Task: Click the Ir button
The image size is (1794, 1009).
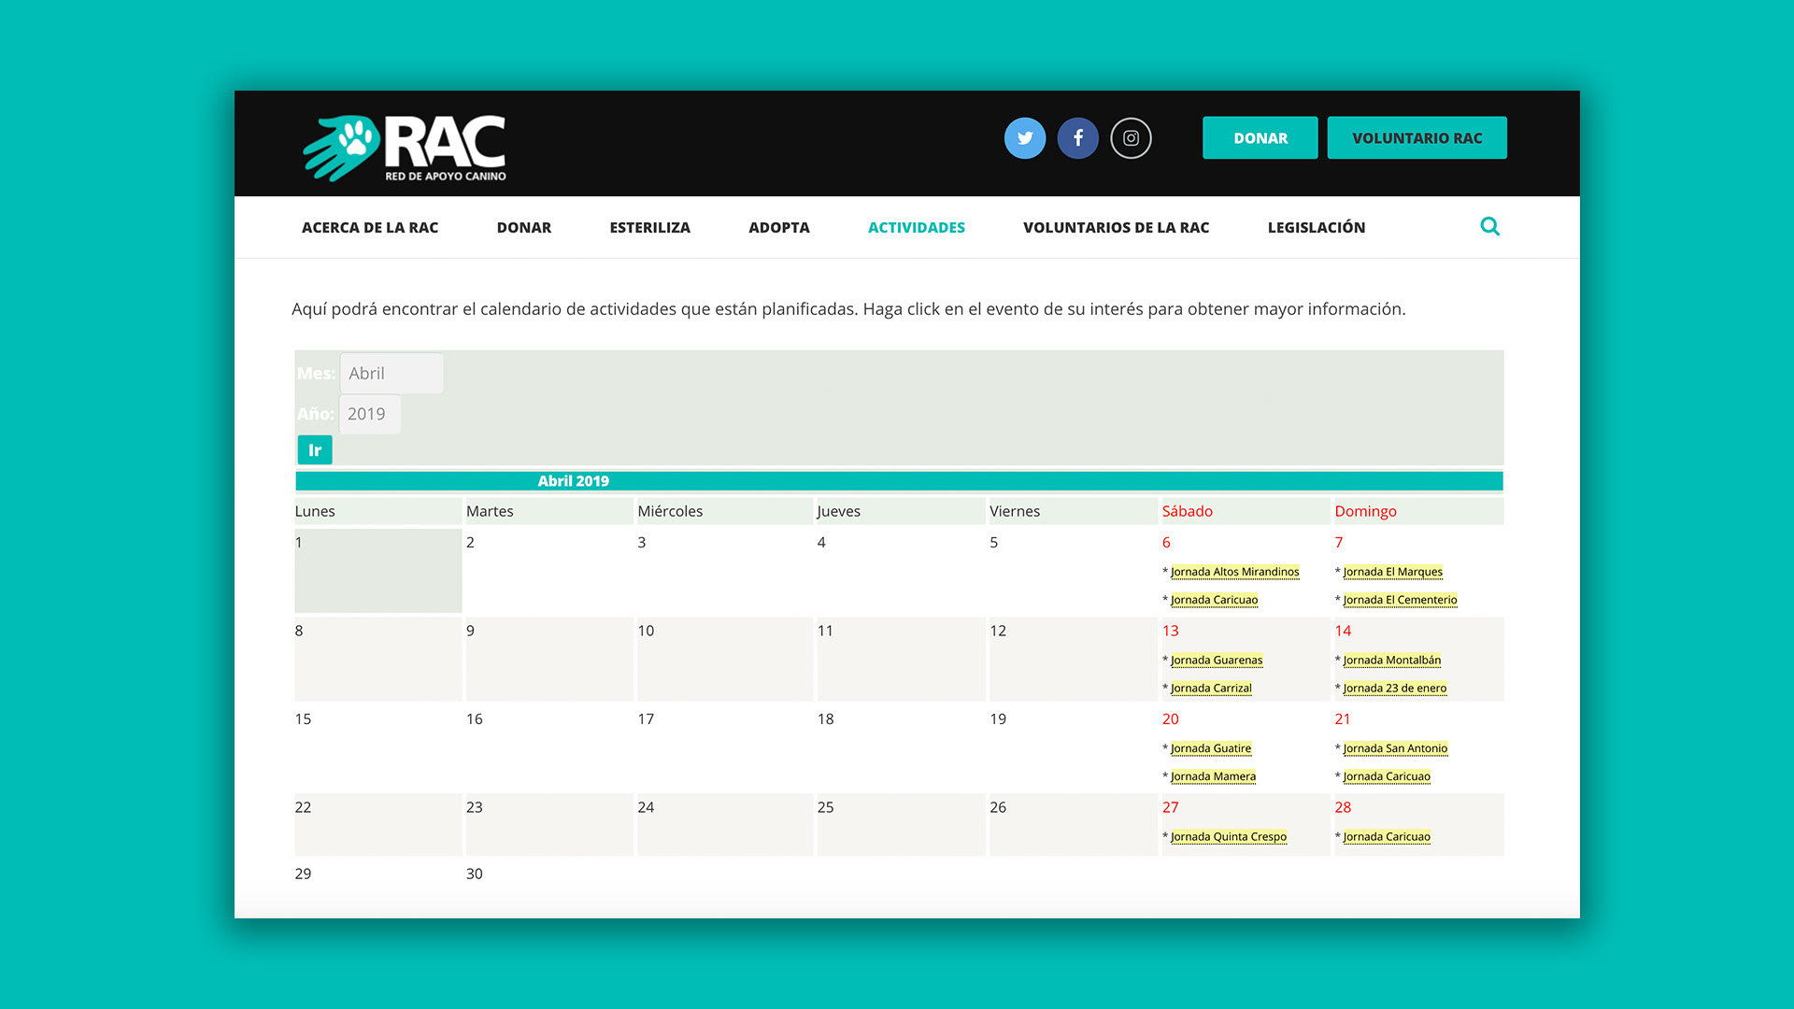Action: click(x=315, y=450)
